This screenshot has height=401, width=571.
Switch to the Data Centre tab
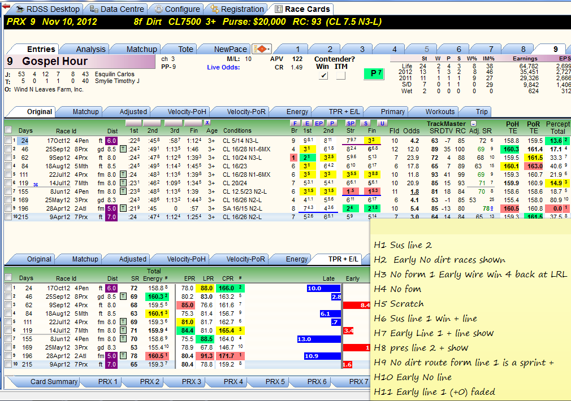tap(117, 9)
